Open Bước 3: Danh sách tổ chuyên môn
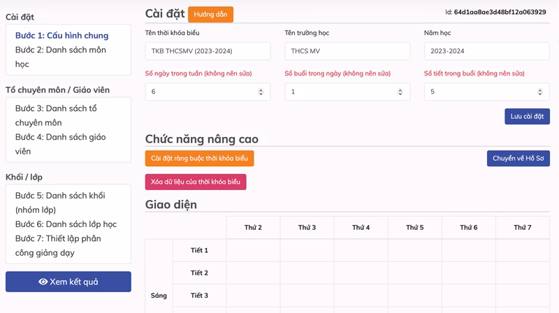Image resolution: width=559 pixels, height=313 pixels. (56, 115)
